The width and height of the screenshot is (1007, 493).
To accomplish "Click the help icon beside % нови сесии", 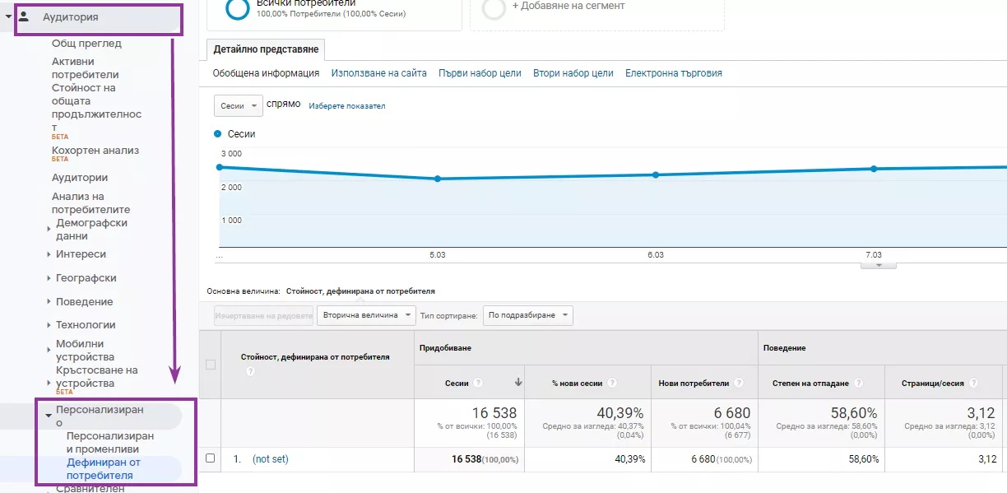I will click(x=612, y=383).
